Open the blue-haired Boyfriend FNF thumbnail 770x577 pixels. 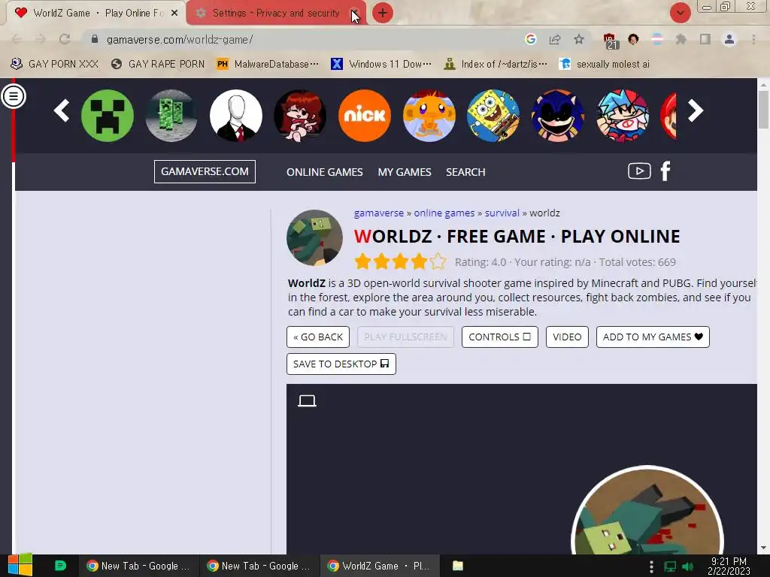(622, 115)
